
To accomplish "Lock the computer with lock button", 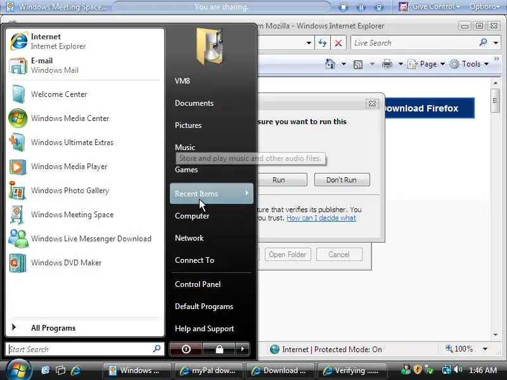I will click(219, 349).
